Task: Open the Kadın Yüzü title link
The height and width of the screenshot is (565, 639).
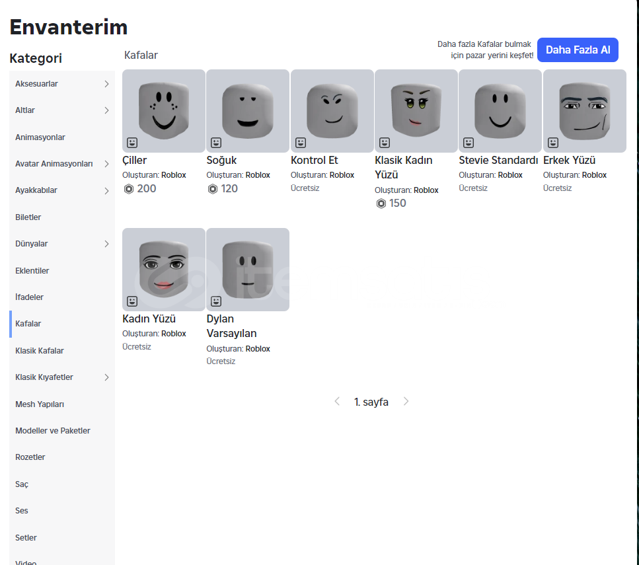Action: 149,319
